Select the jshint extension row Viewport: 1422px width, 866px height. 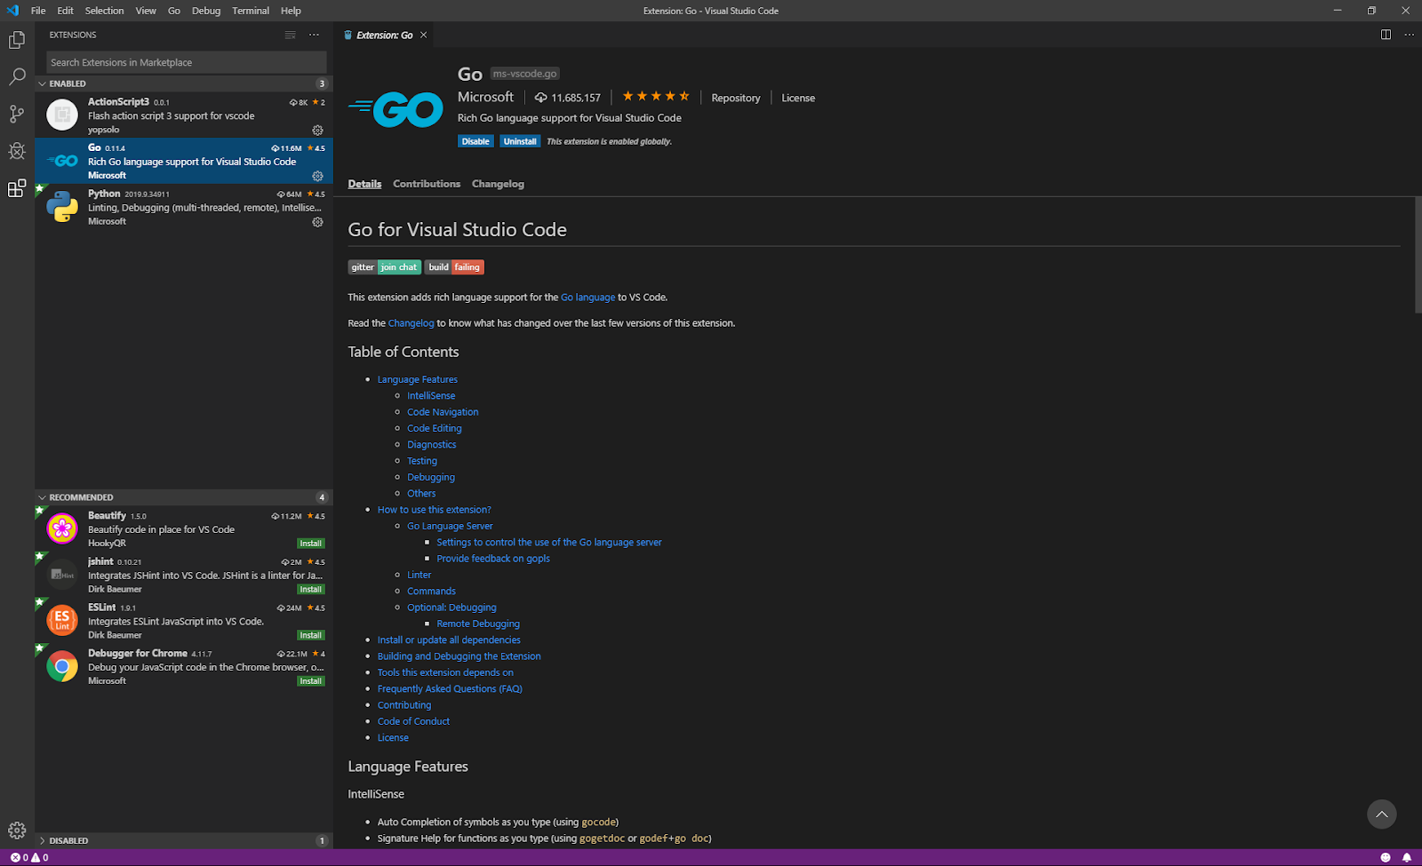(184, 575)
